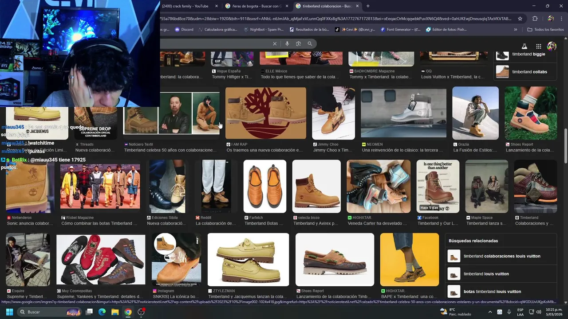This screenshot has width=568, height=319.
Task: Start a voice search with the microphone
Action: click(x=287, y=43)
